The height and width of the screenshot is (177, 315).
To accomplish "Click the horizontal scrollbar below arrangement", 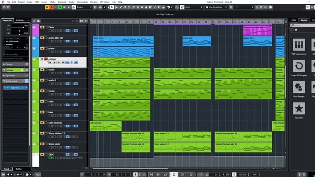I will pyautogui.click(x=130, y=169).
